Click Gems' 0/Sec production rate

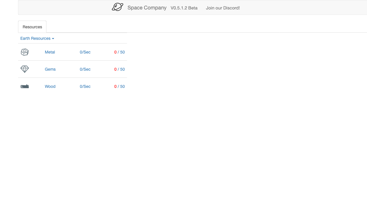point(85,69)
